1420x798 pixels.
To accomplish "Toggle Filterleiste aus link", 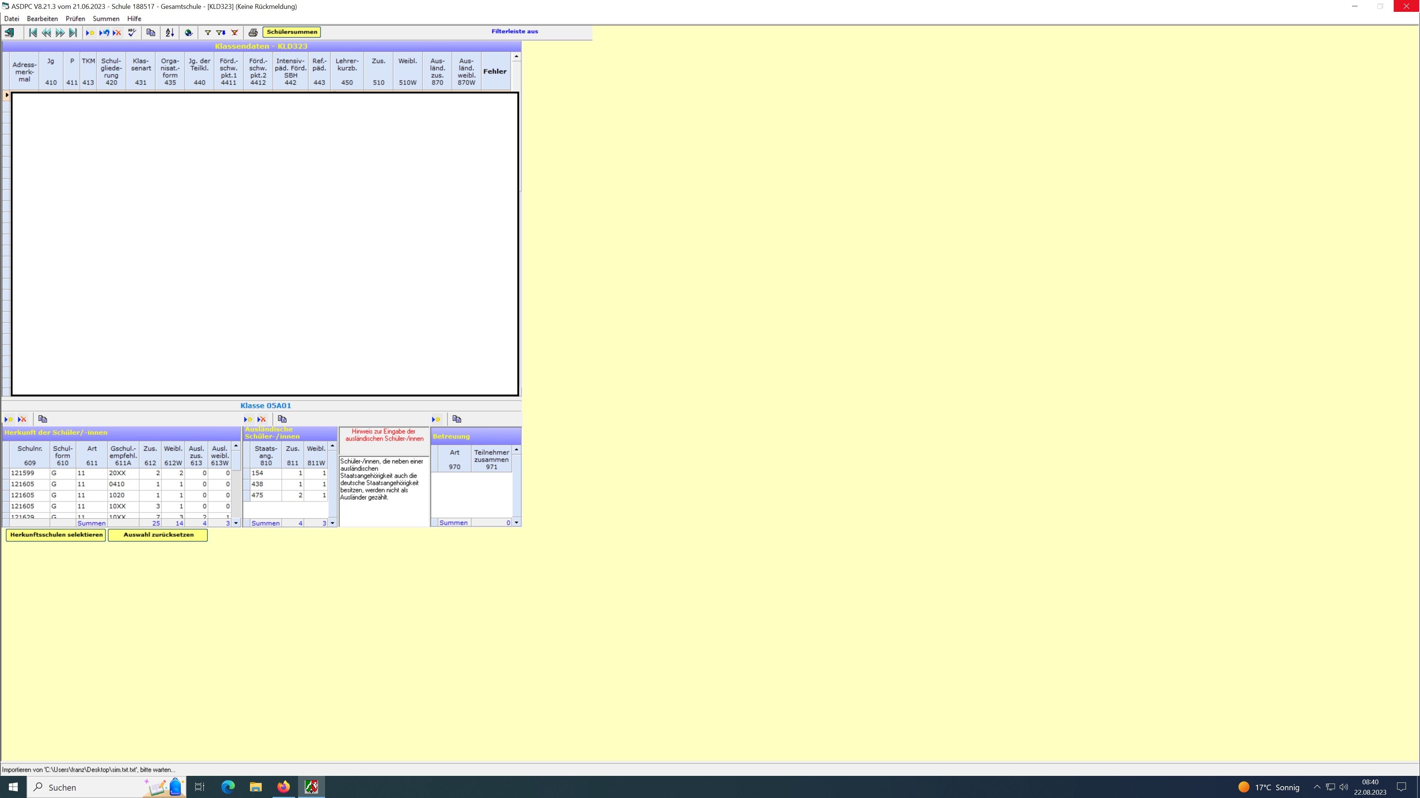I will [515, 31].
